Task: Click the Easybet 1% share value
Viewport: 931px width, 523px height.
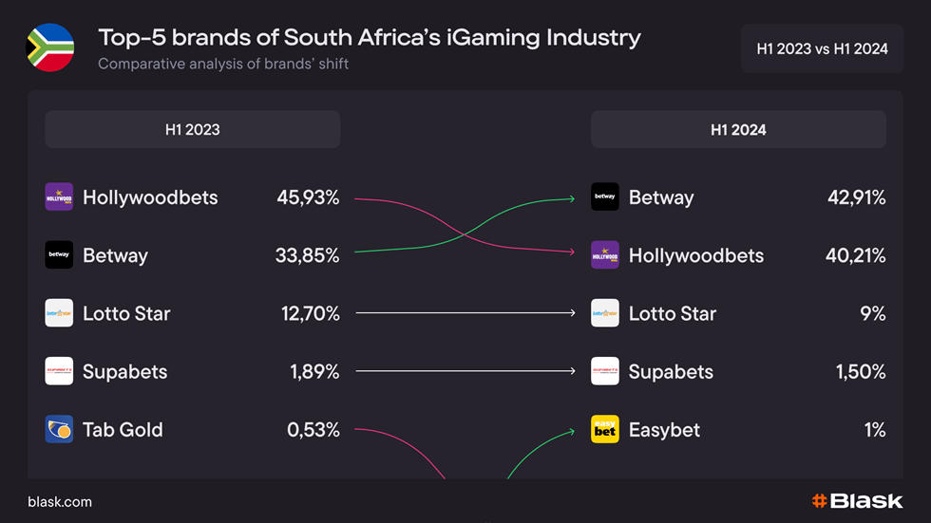Action: coord(875,430)
